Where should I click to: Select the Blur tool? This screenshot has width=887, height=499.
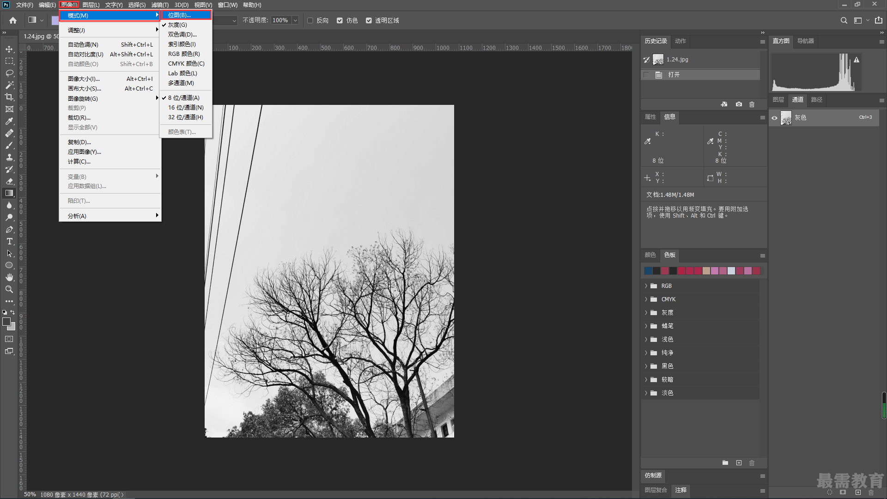click(x=9, y=205)
